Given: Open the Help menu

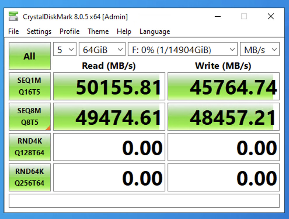Looking at the screenshot, I should [124, 32].
